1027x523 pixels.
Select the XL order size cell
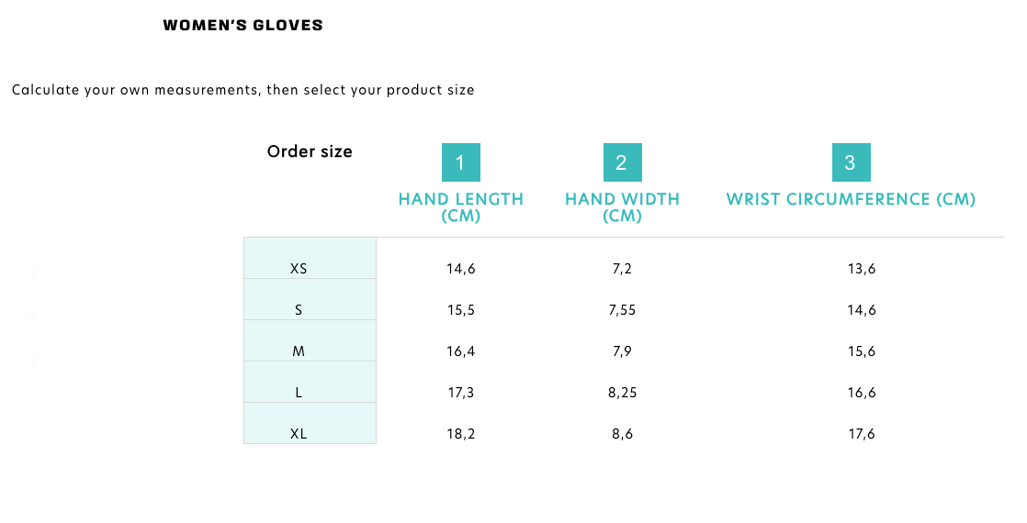pos(299,434)
